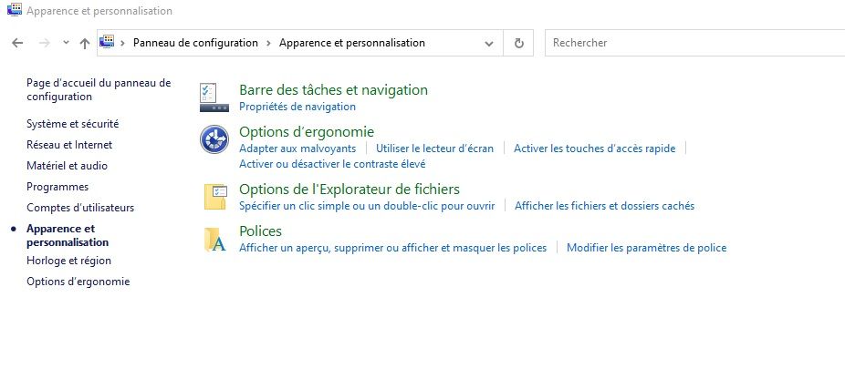Viewport: 845px width, 369px height.
Task: Go up one level with up arrow
Action: tap(85, 43)
